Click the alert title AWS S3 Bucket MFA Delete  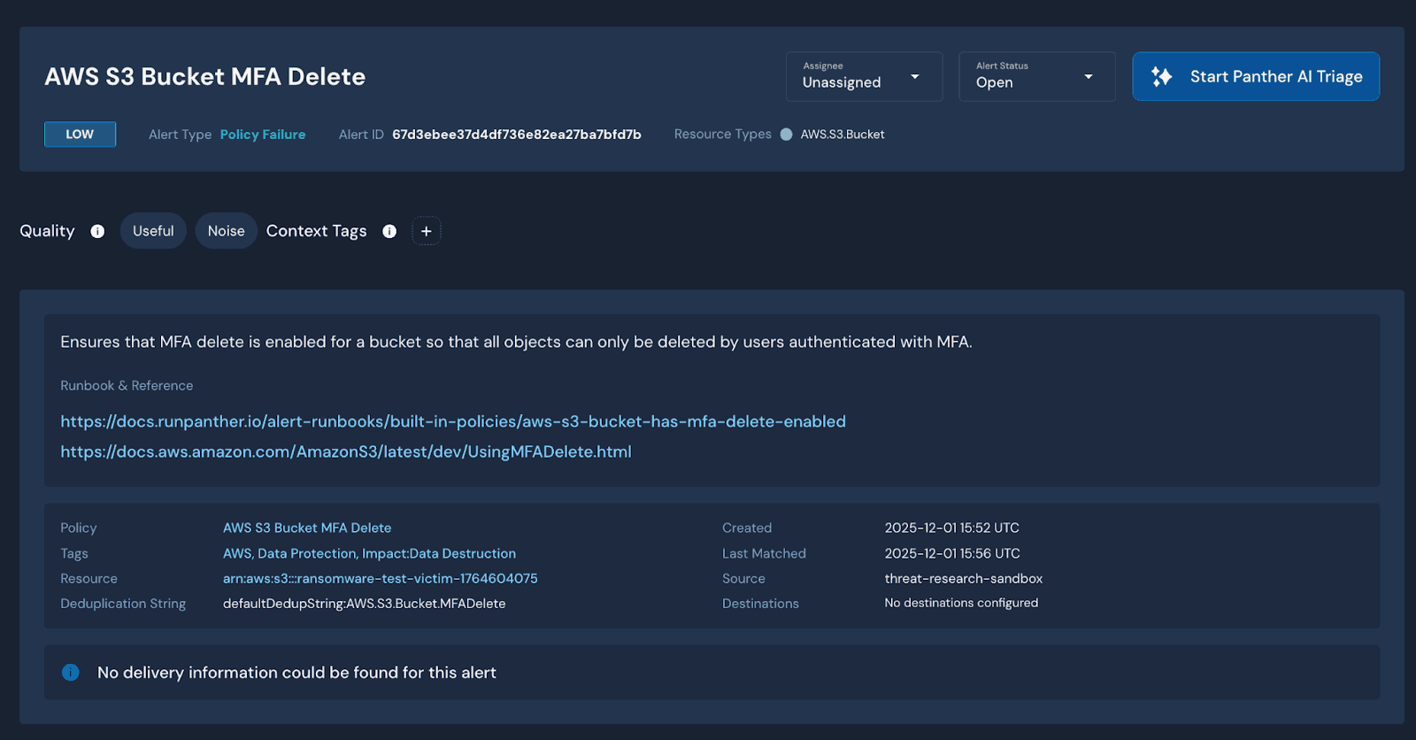point(205,76)
